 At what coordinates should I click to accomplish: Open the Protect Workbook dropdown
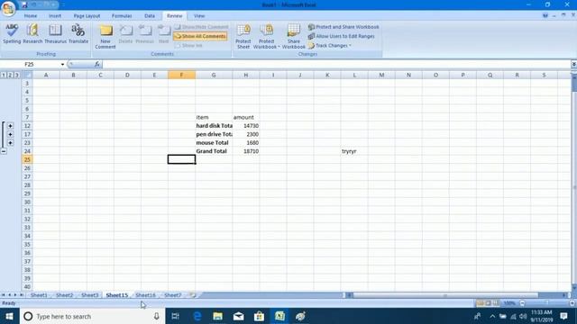(x=267, y=37)
